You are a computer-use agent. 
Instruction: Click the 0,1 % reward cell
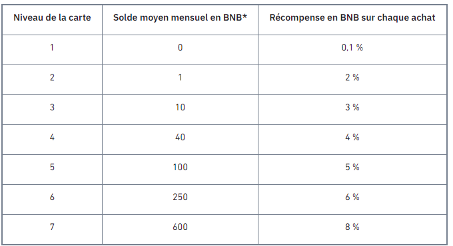point(352,47)
